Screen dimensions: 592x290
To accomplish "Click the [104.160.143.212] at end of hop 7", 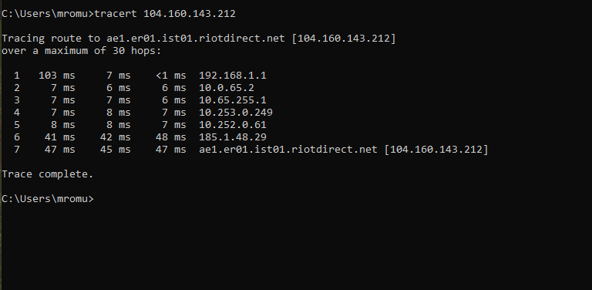I will [436, 150].
